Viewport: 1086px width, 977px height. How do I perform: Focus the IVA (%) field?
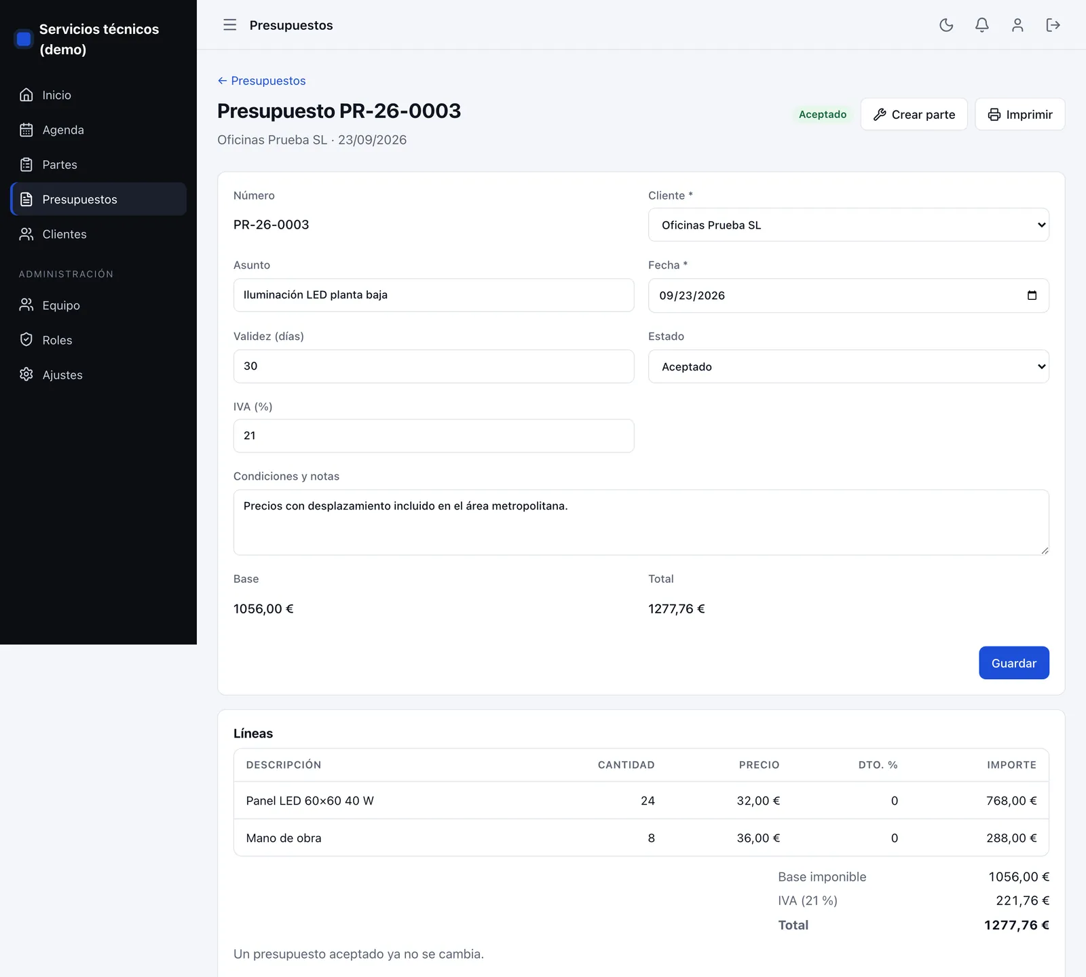(434, 436)
